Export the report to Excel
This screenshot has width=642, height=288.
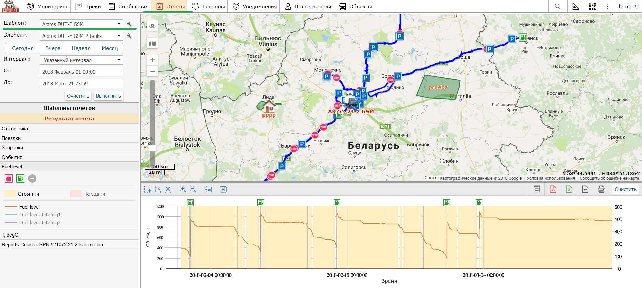[x=569, y=189]
